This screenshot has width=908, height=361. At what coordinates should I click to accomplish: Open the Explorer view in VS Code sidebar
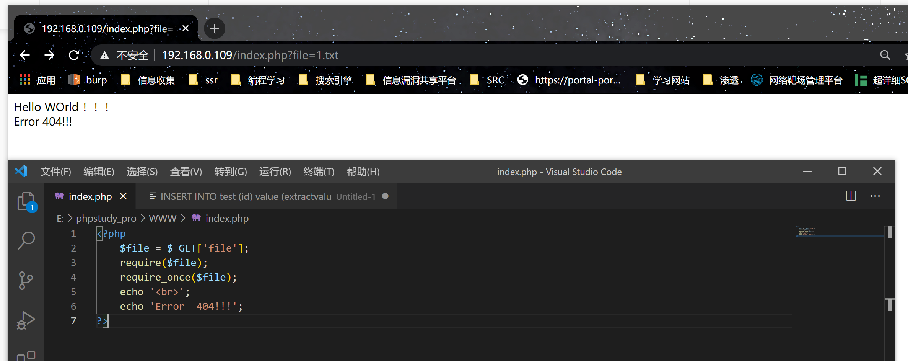(26, 201)
